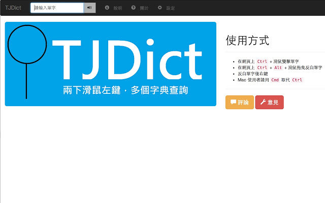Click the gear icon beside 設定
325x203 pixels.
coord(160,8)
